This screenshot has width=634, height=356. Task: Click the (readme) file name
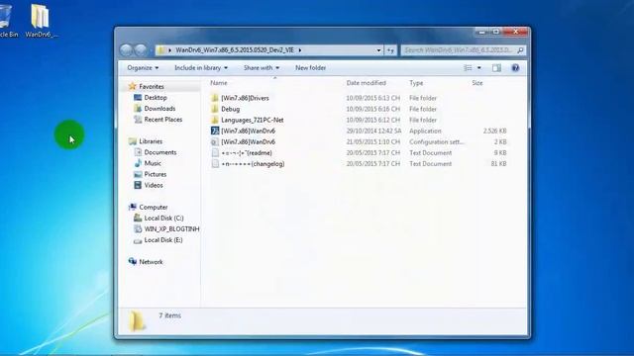[247, 152]
